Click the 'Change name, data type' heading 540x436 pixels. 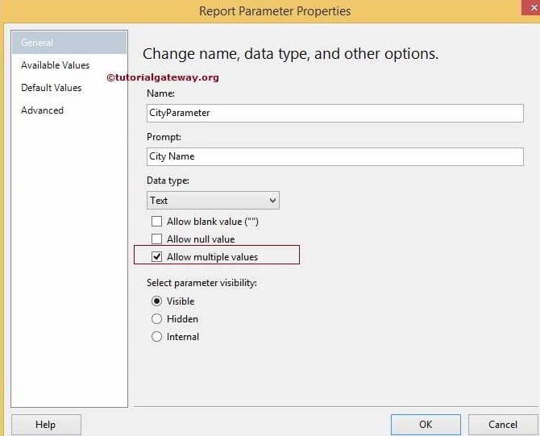(290, 54)
